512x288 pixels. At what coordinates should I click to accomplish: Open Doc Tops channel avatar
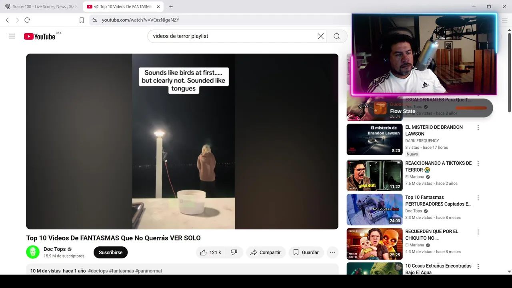pos(33,252)
